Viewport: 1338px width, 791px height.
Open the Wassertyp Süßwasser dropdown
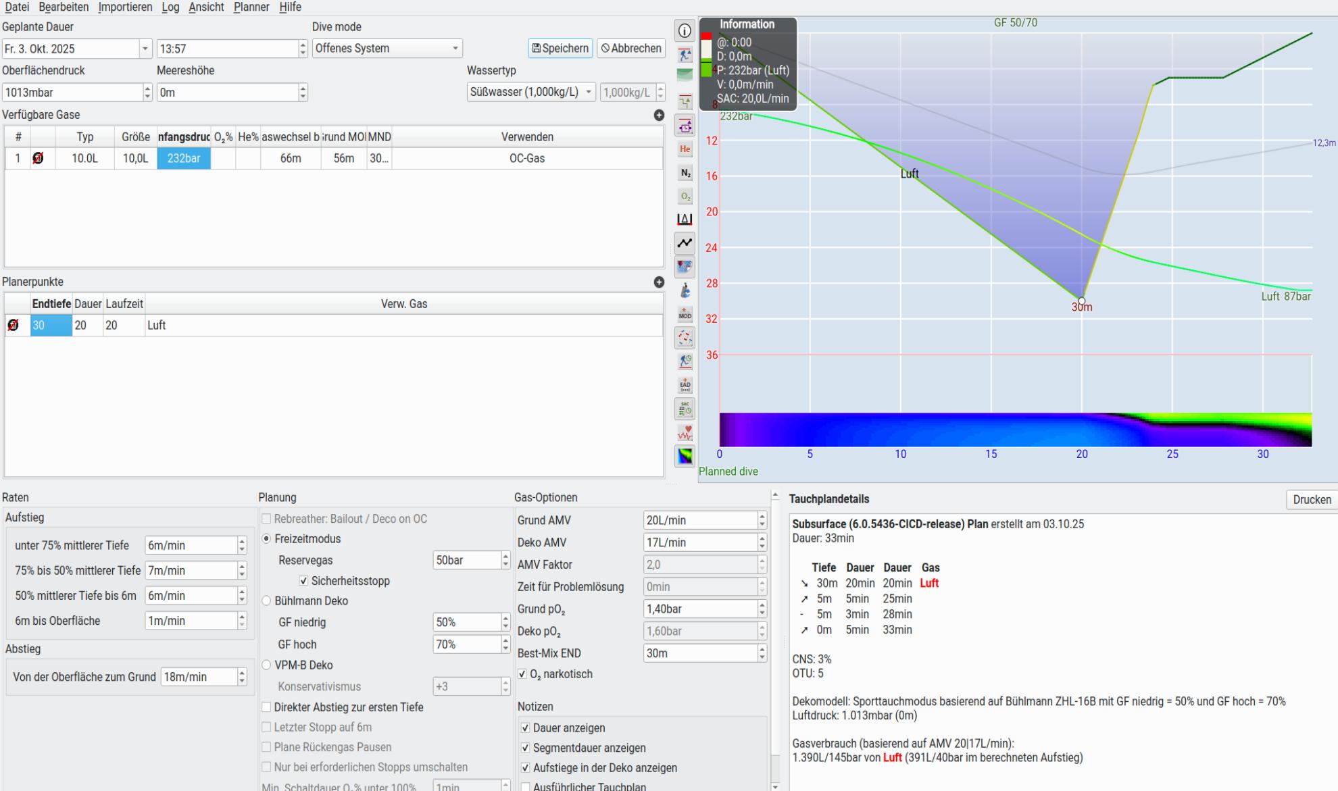point(530,93)
